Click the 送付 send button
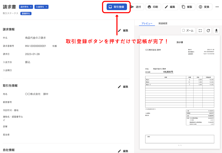The width and height of the screenshot is (222, 153). tap(136, 7)
